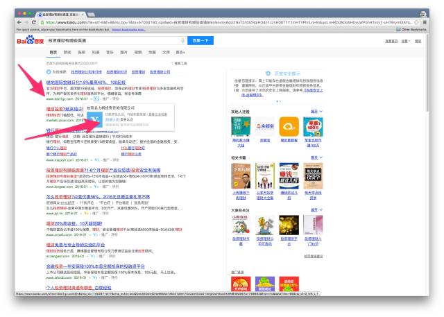
Task: Click the 银行个人理财 sublink
Action: [56, 148]
